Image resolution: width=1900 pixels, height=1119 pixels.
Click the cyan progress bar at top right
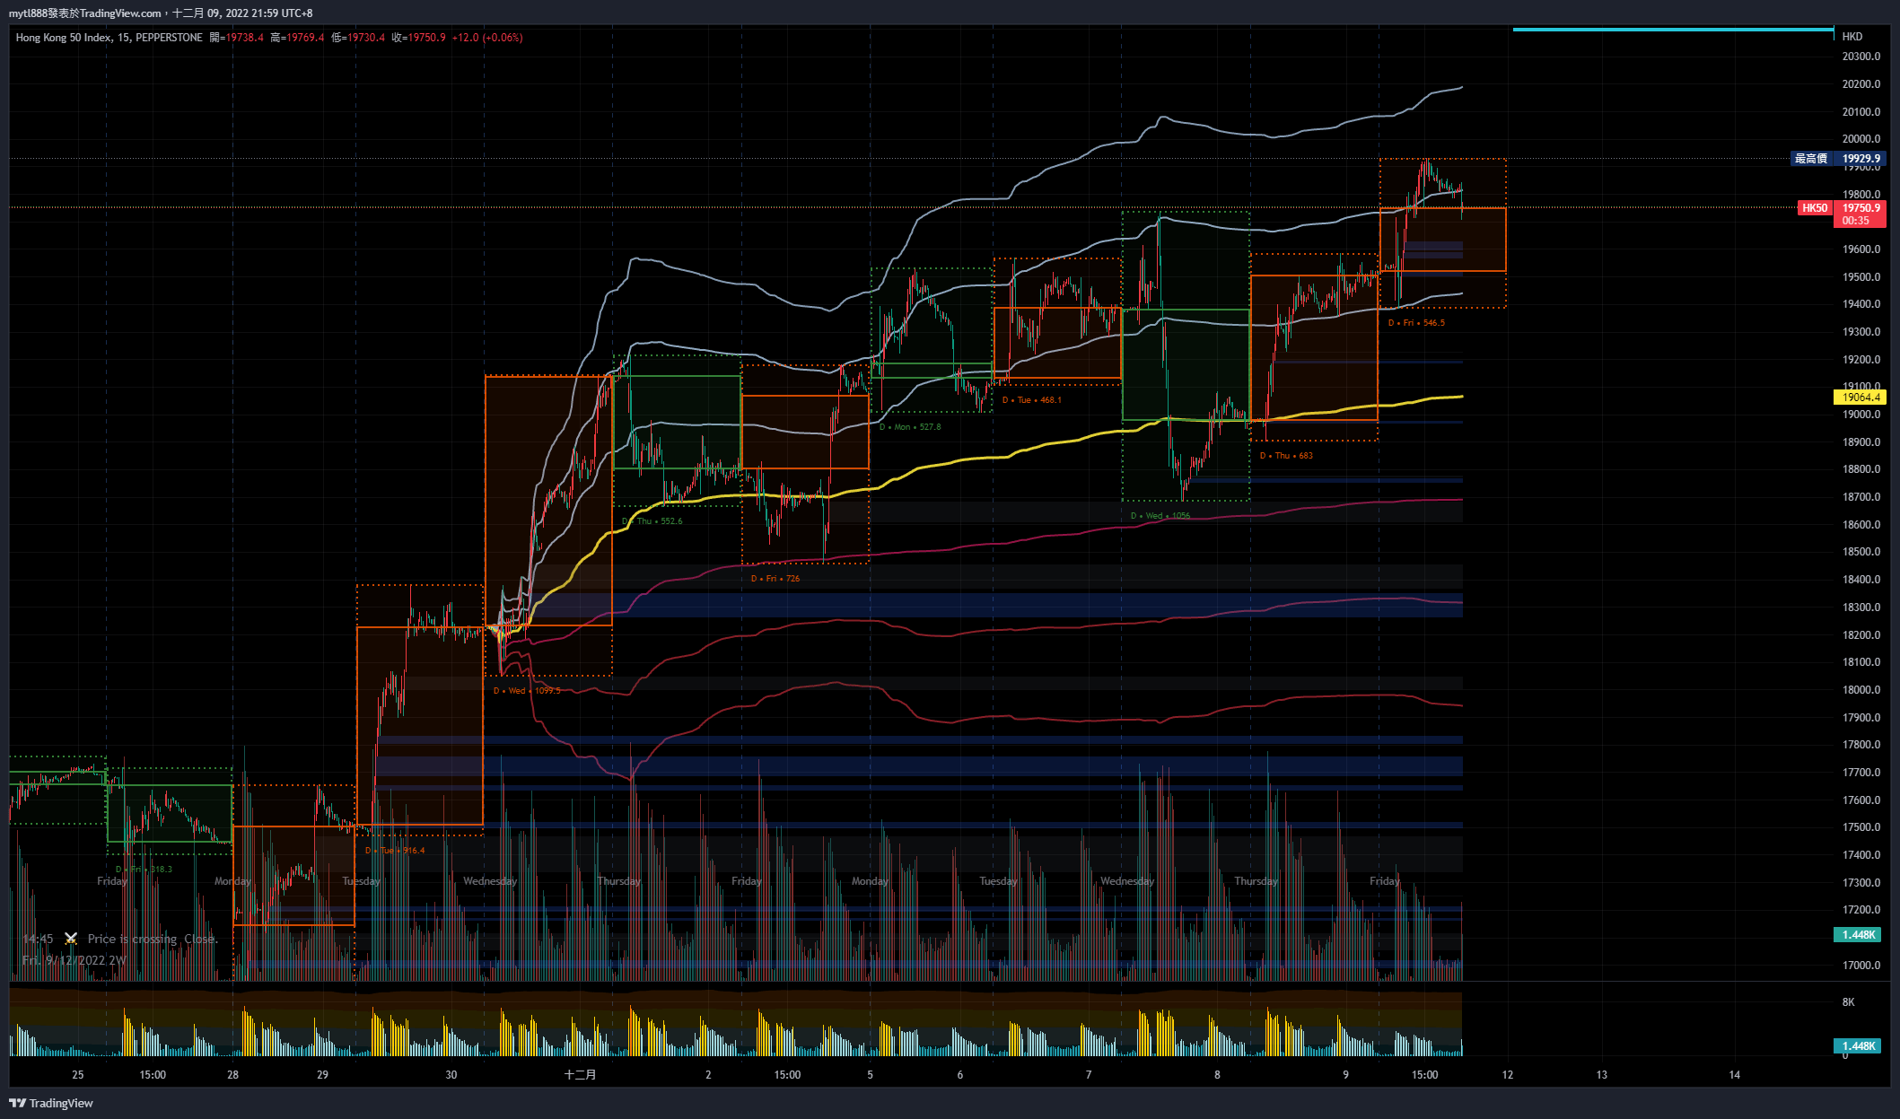pos(1674,30)
